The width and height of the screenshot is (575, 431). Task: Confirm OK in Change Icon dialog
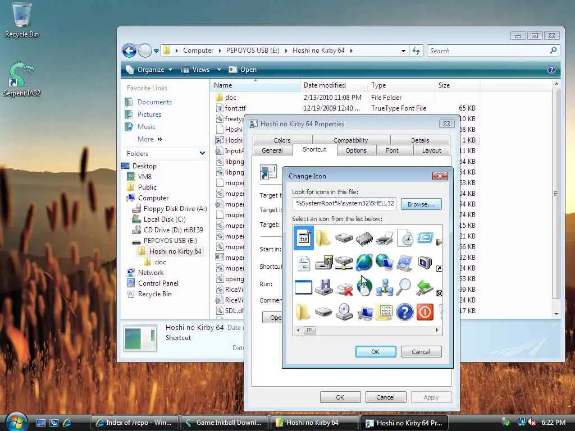point(376,352)
